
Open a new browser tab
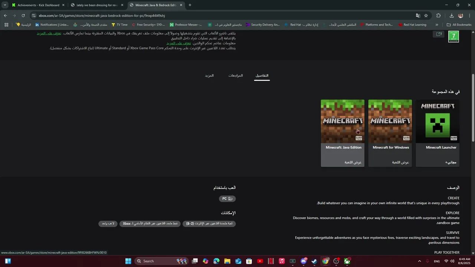click(x=190, y=5)
